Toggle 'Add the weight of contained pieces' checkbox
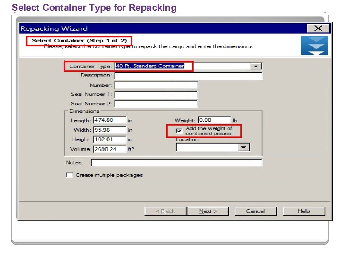This screenshot has width=340, height=255. [x=179, y=131]
